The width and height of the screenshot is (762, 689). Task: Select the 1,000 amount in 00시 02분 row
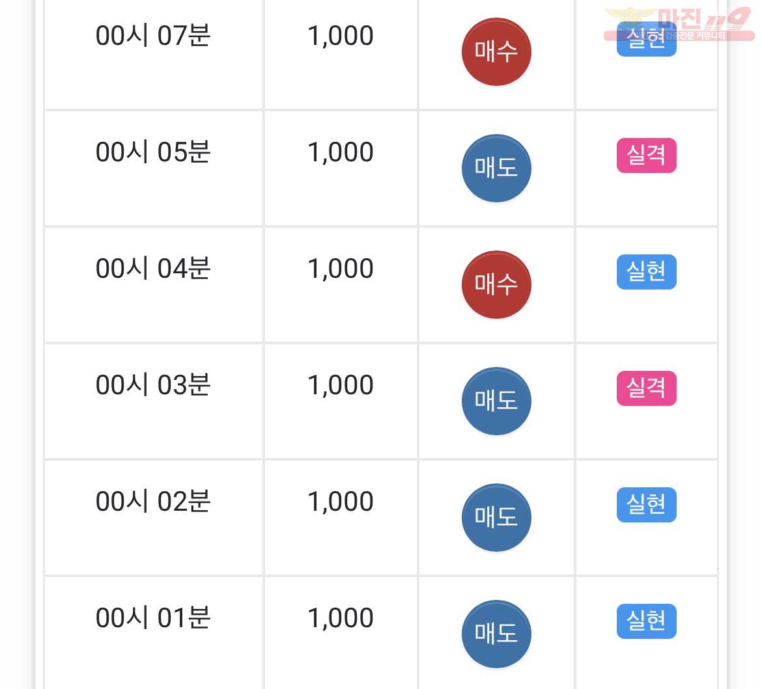(341, 502)
